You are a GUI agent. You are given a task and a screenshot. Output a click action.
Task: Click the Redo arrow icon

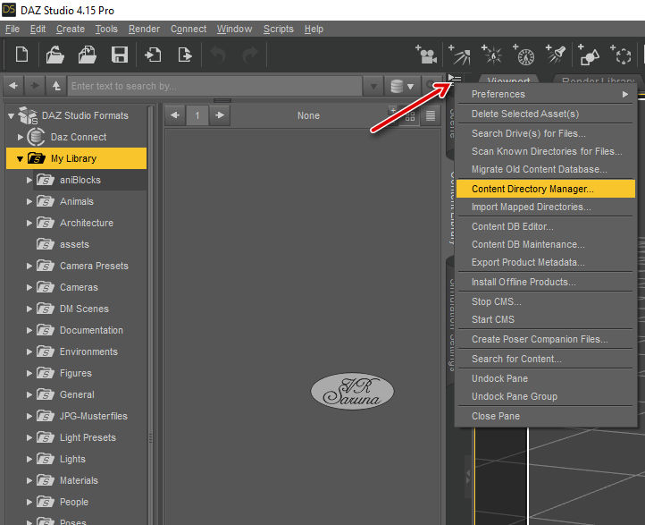coord(249,55)
